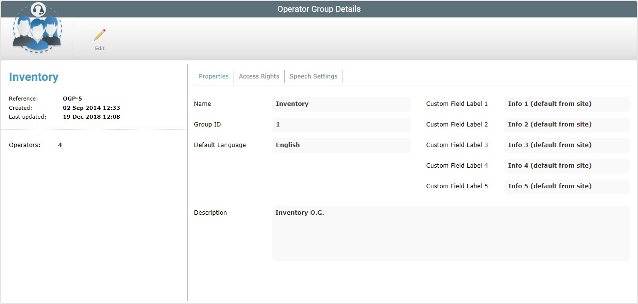Click the Inventory group title heading
Viewport: 638px width, 304px height.
(33, 77)
